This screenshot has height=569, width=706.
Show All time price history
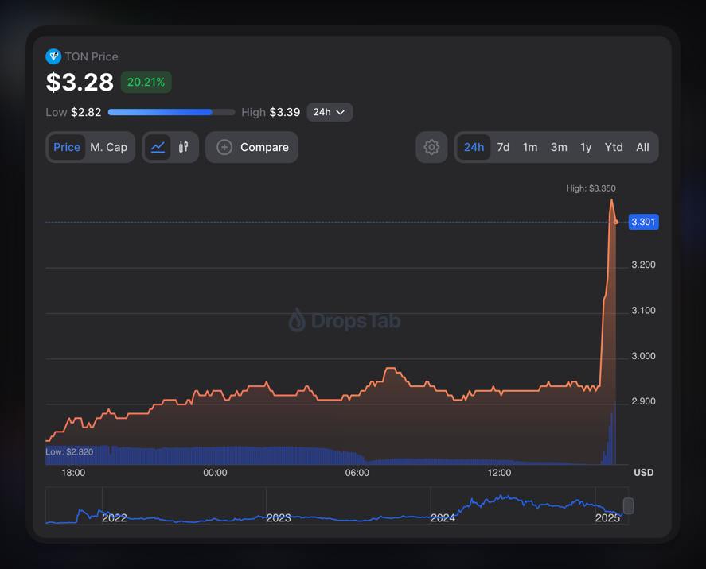[642, 147]
